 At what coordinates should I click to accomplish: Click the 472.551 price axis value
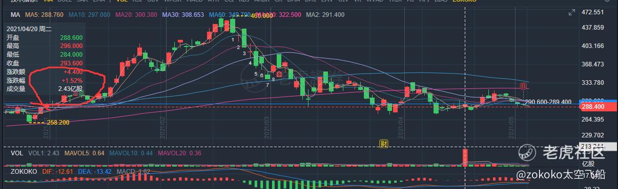(593, 12)
